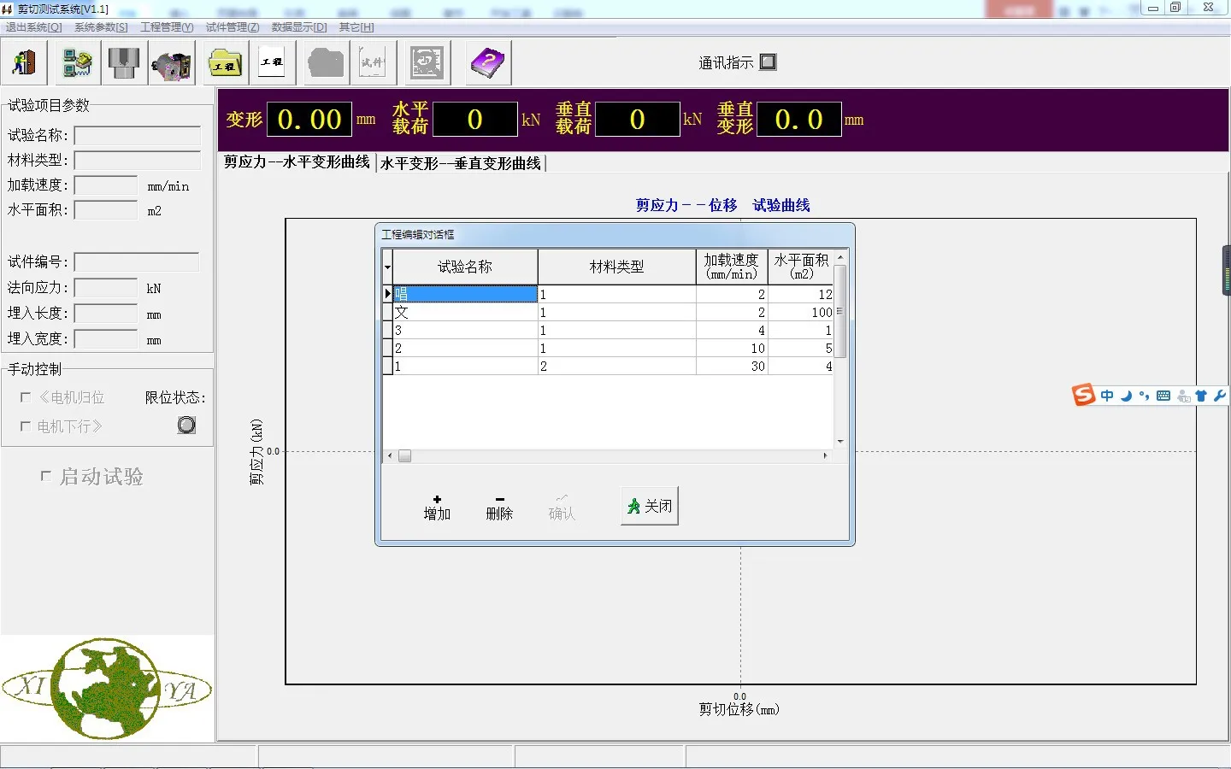The width and height of the screenshot is (1231, 769).
Task: Click the dropdown arrow in grid header corner
Action: (387, 267)
